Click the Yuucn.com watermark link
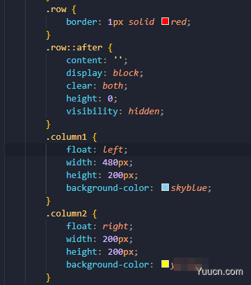This screenshot has width=251, height=285. 219,272
